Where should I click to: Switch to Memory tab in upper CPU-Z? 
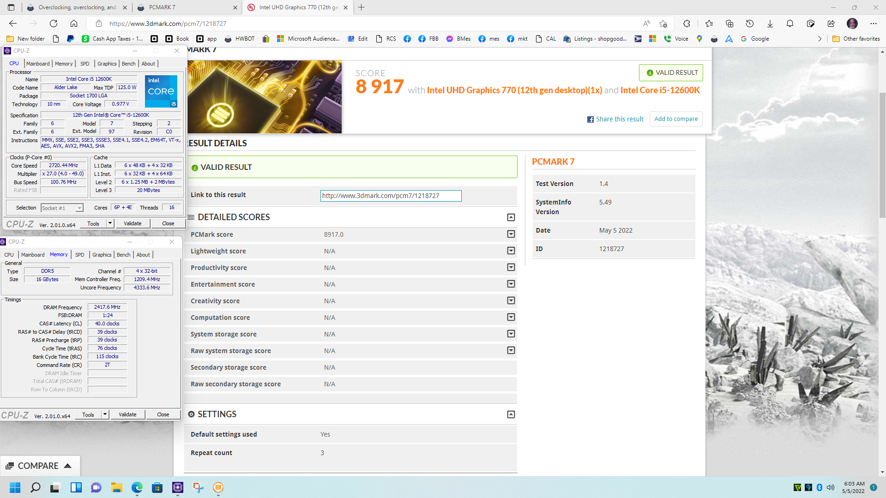coord(64,64)
